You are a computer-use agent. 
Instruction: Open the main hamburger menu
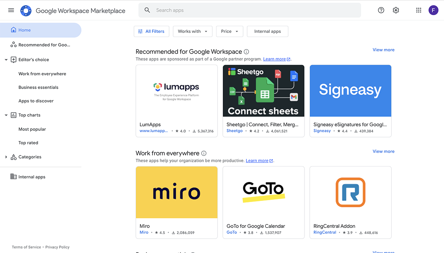click(x=11, y=10)
